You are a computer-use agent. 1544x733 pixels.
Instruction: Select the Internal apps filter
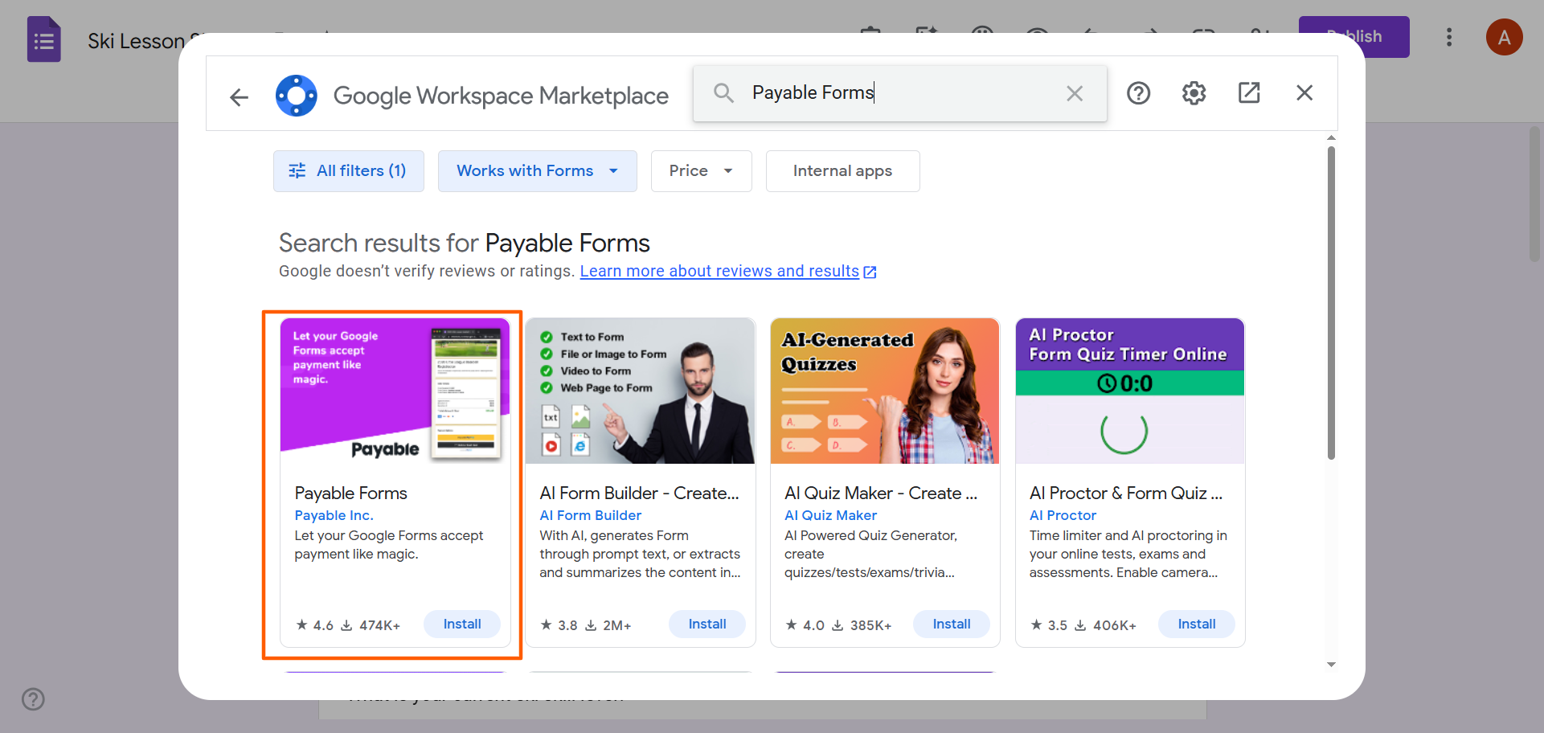pos(842,170)
